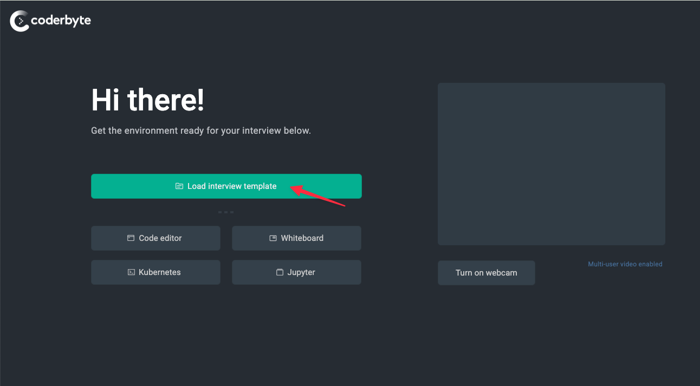Load the interview template

232,186
